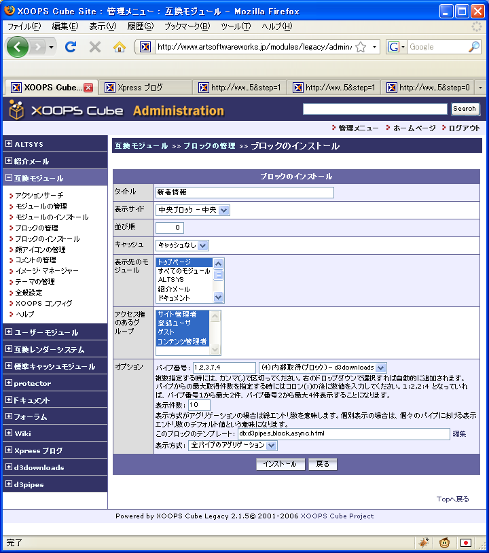
Task: Close the XOOPS Cube tab
Action: point(88,88)
